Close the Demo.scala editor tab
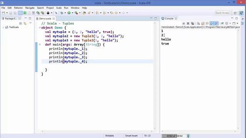 [x=54, y=18]
